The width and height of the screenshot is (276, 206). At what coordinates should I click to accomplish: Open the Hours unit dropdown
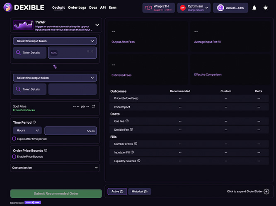[x=27, y=131]
